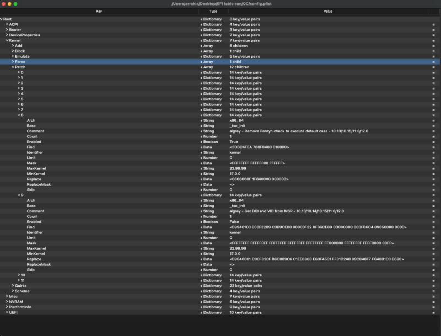The image size is (441, 336).
Task: Expand the Quirks dictionary
Action: (13, 286)
